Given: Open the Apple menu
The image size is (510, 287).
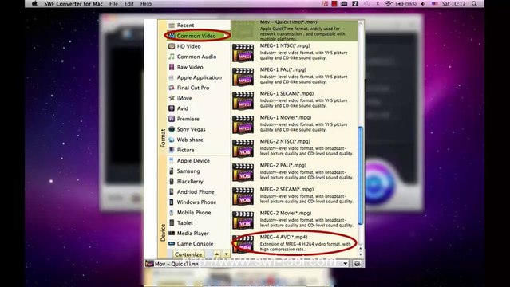Looking at the screenshot, I should (34, 4).
